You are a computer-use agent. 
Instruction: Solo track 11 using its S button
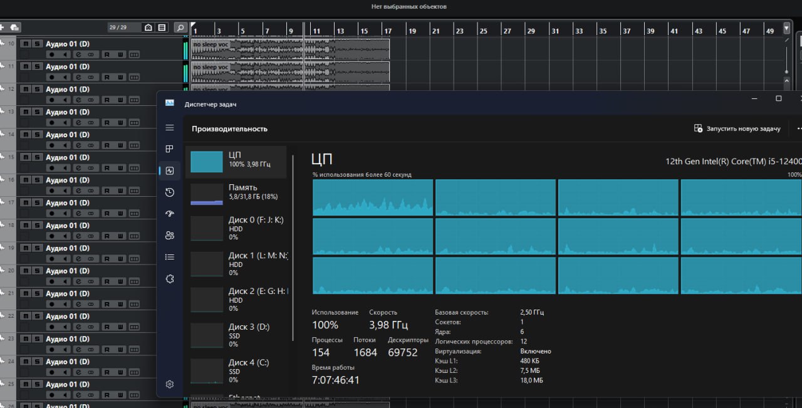[x=37, y=66]
